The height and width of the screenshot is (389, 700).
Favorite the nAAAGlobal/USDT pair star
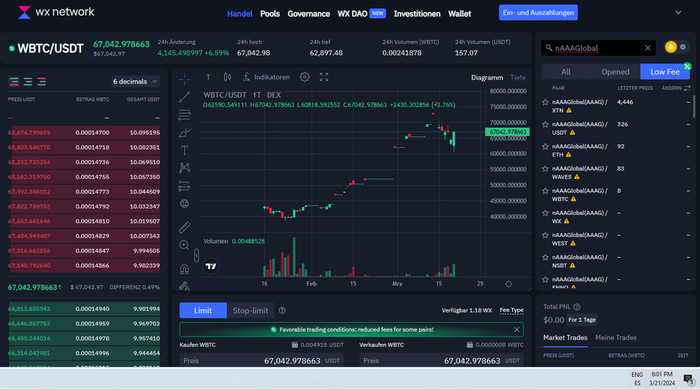545,125
